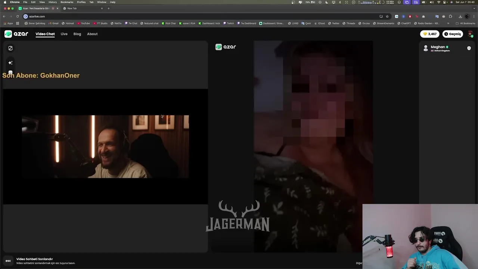Open the Soner Şahinbaş bookmark

[x=35, y=23]
